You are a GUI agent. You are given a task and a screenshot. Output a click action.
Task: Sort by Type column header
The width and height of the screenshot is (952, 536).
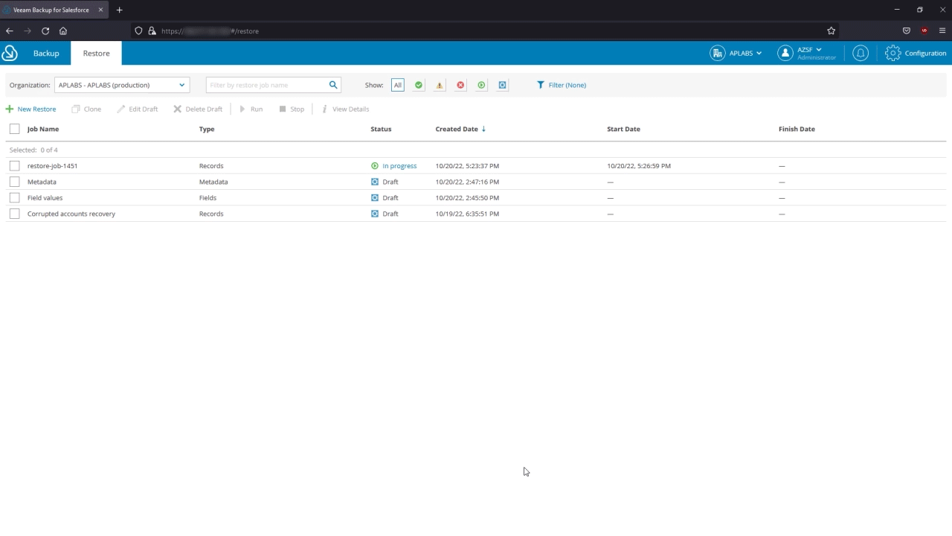[x=207, y=129]
